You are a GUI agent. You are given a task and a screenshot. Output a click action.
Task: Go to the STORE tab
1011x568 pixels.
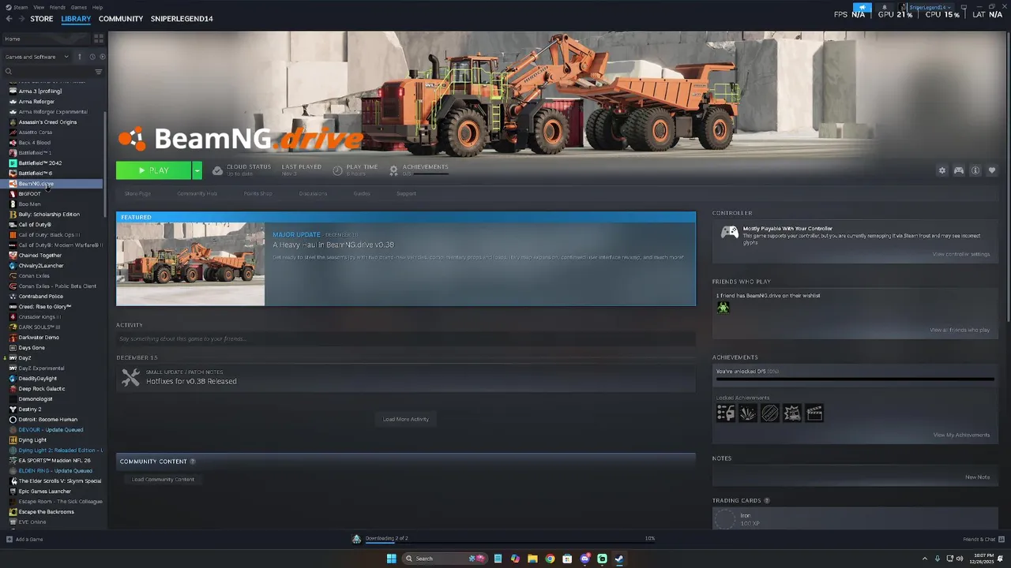tap(42, 19)
